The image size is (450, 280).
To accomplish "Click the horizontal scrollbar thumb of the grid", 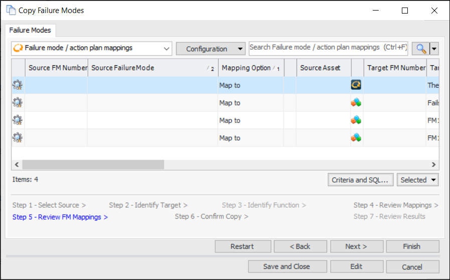I will coord(93,164).
